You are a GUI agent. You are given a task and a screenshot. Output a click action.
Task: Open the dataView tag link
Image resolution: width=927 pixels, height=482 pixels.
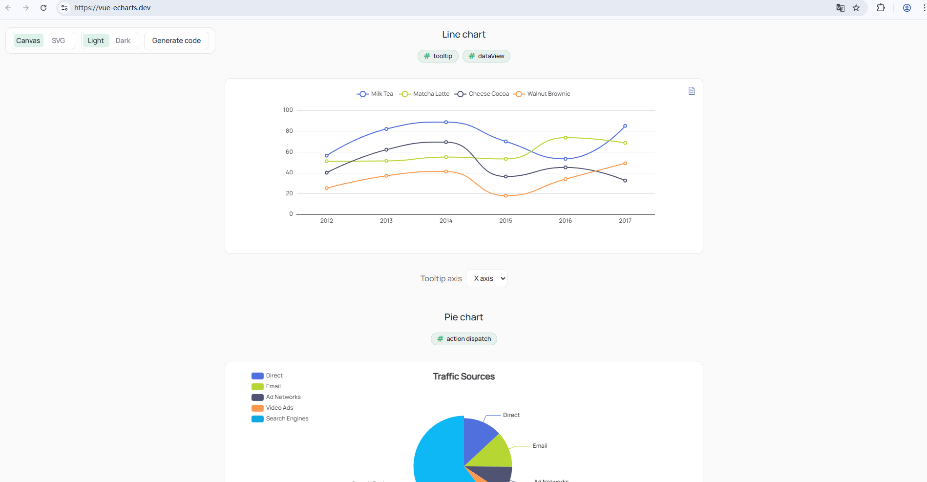(x=486, y=56)
